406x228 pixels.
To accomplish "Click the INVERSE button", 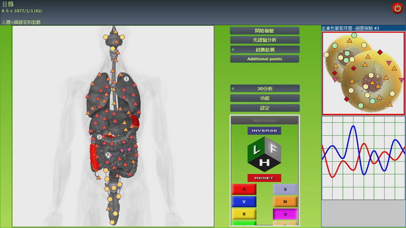I will 265,131.
